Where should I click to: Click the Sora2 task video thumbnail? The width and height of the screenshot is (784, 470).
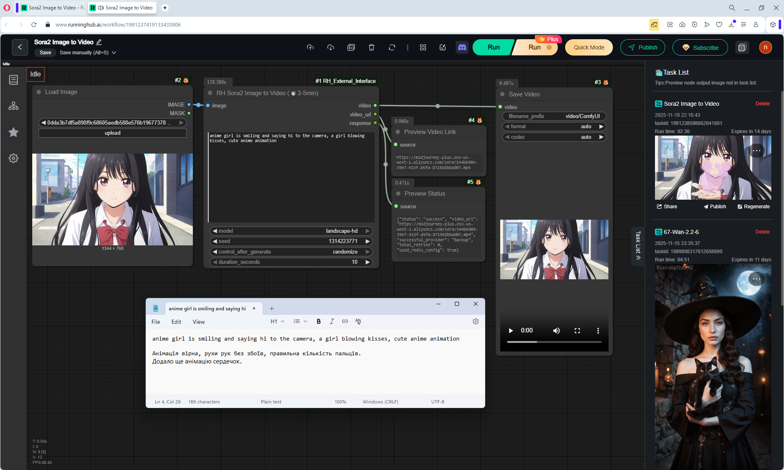pyautogui.click(x=713, y=167)
